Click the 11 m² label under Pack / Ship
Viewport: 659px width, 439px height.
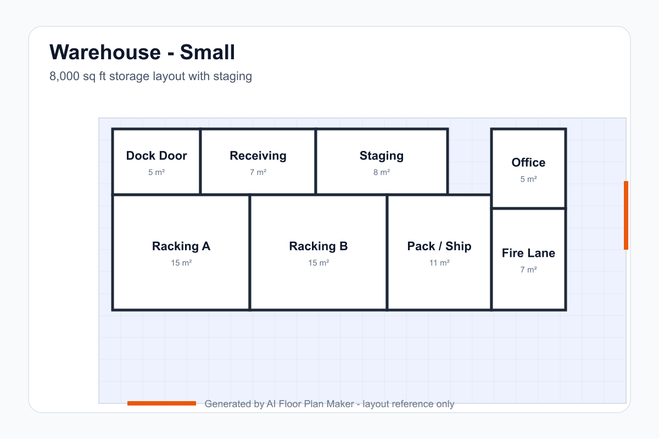coord(439,263)
